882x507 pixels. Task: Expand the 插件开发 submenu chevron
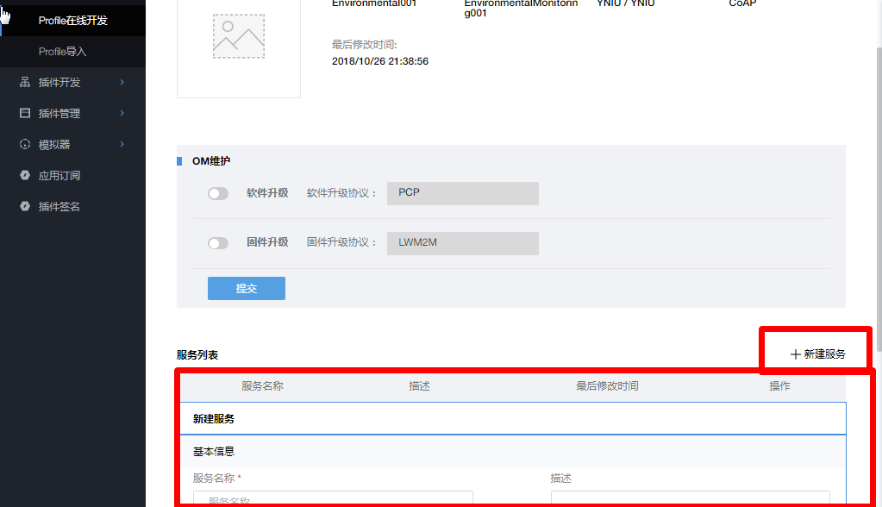tap(122, 82)
